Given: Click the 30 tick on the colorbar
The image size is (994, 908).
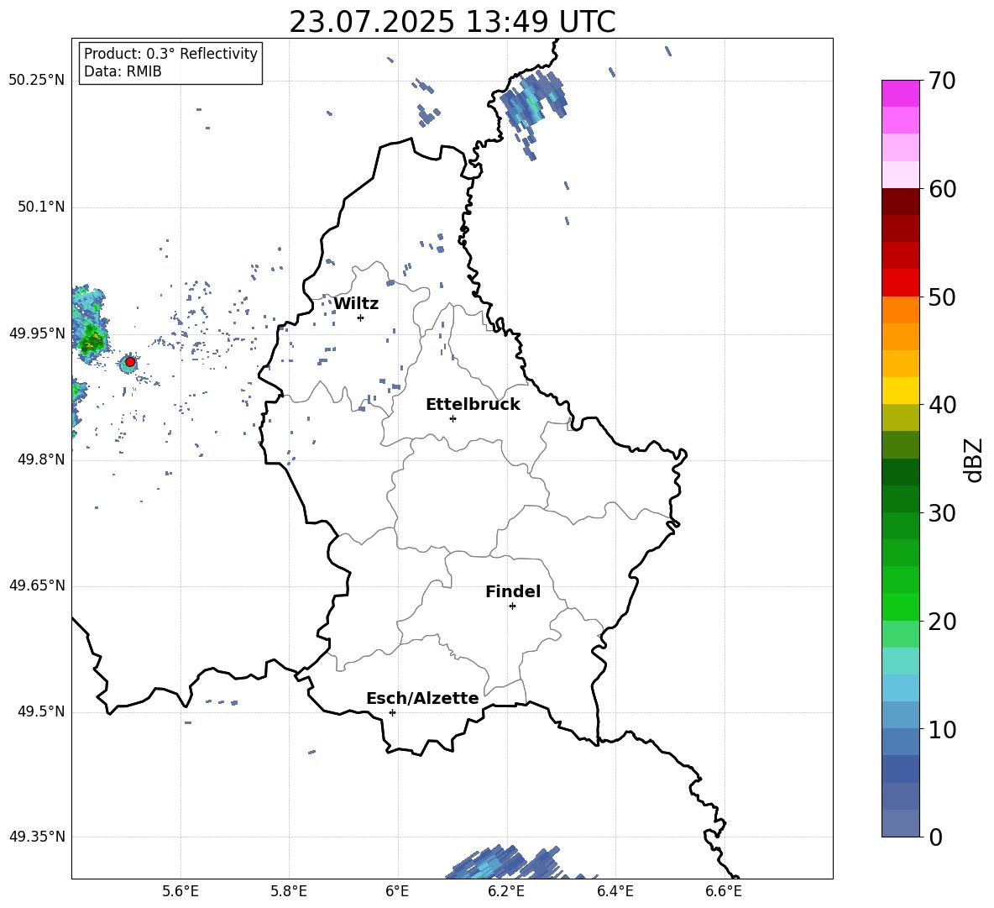Looking at the screenshot, I should (x=941, y=513).
